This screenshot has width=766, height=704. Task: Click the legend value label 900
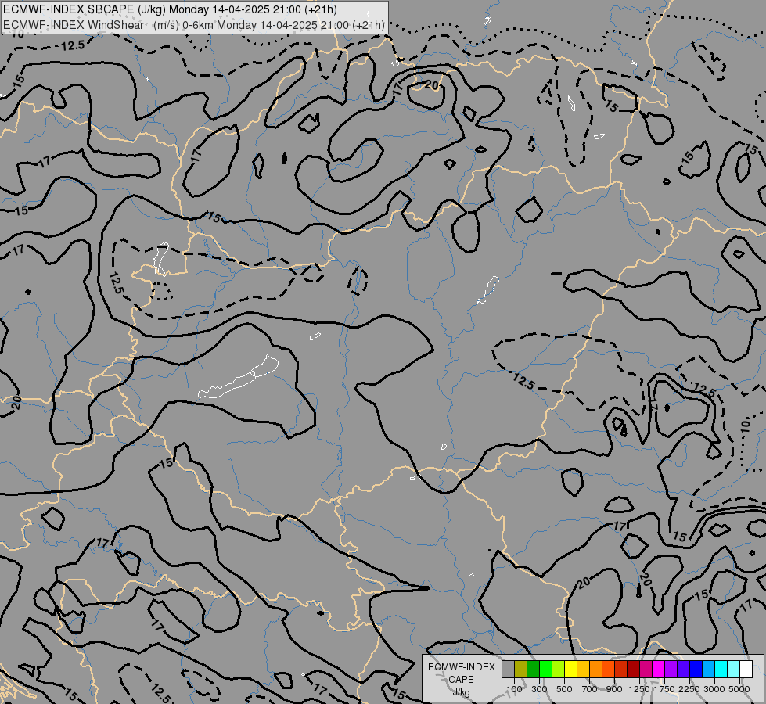click(x=614, y=689)
